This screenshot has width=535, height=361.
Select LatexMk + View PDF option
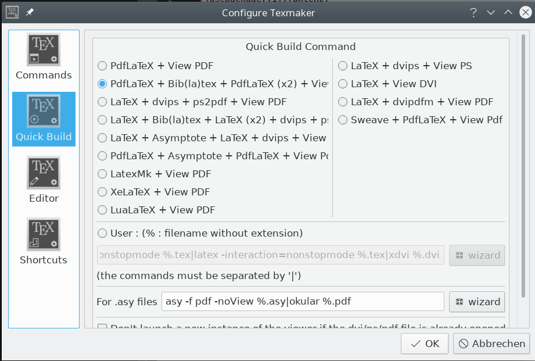(103, 174)
